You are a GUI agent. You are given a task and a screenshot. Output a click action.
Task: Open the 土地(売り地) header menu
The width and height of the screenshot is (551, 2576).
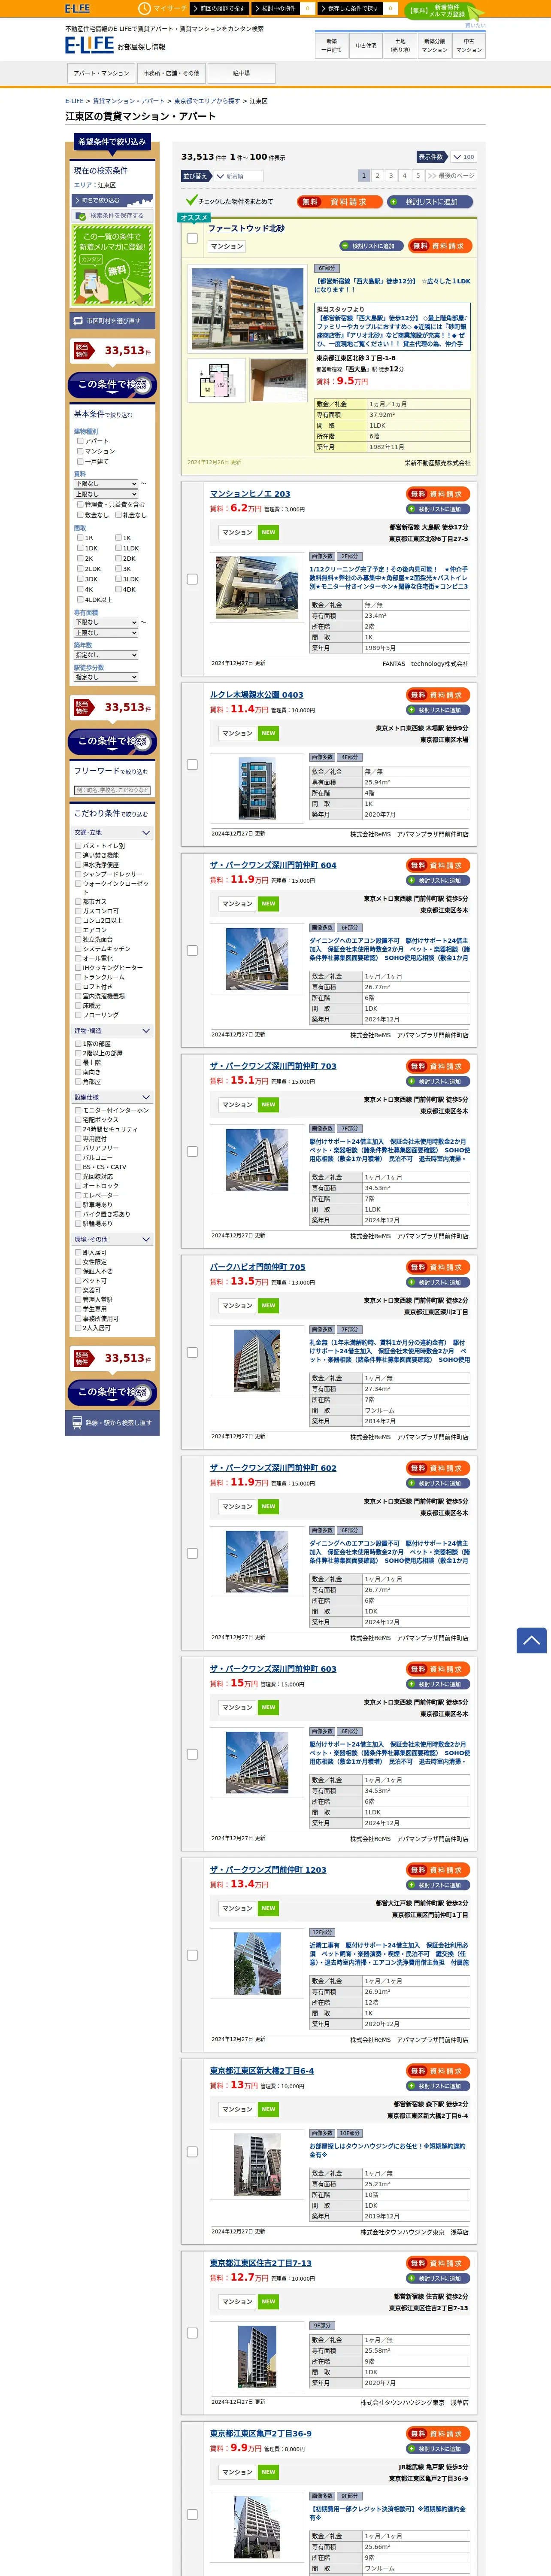click(x=400, y=46)
